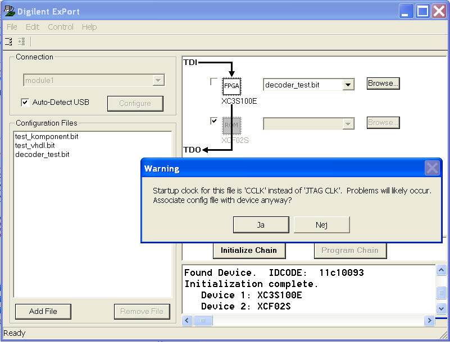450x342 pixels.
Task: Close the Warning dialog with X
Action: coord(432,168)
